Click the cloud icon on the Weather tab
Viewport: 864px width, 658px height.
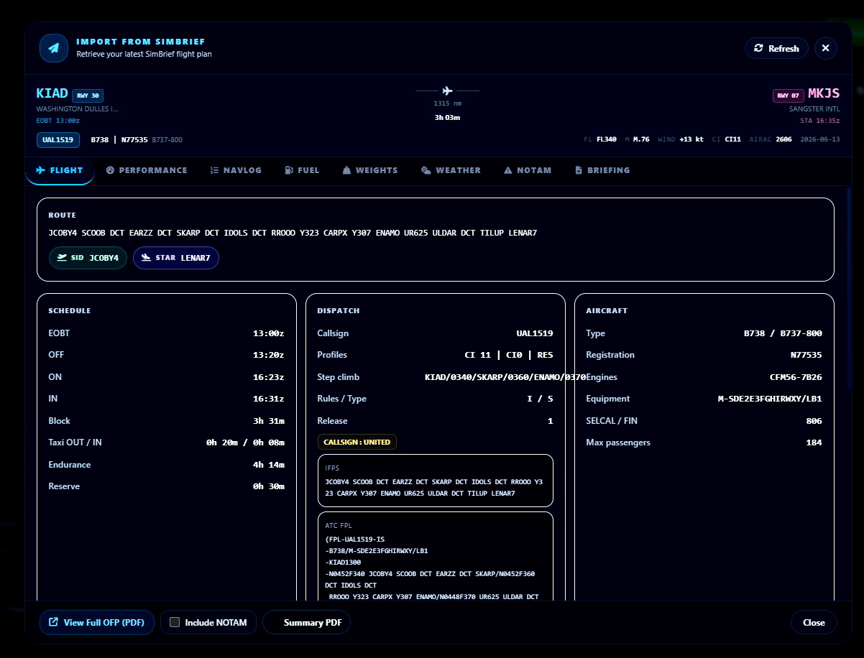point(426,170)
